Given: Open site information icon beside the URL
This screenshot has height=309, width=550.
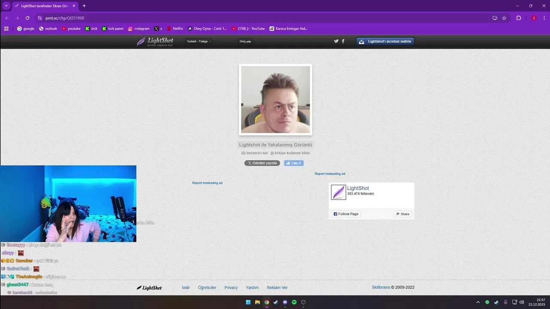Looking at the screenshot, I should [x=40, y=18].
